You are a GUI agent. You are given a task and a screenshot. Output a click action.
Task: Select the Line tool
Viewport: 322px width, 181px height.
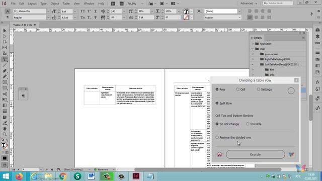5,65
